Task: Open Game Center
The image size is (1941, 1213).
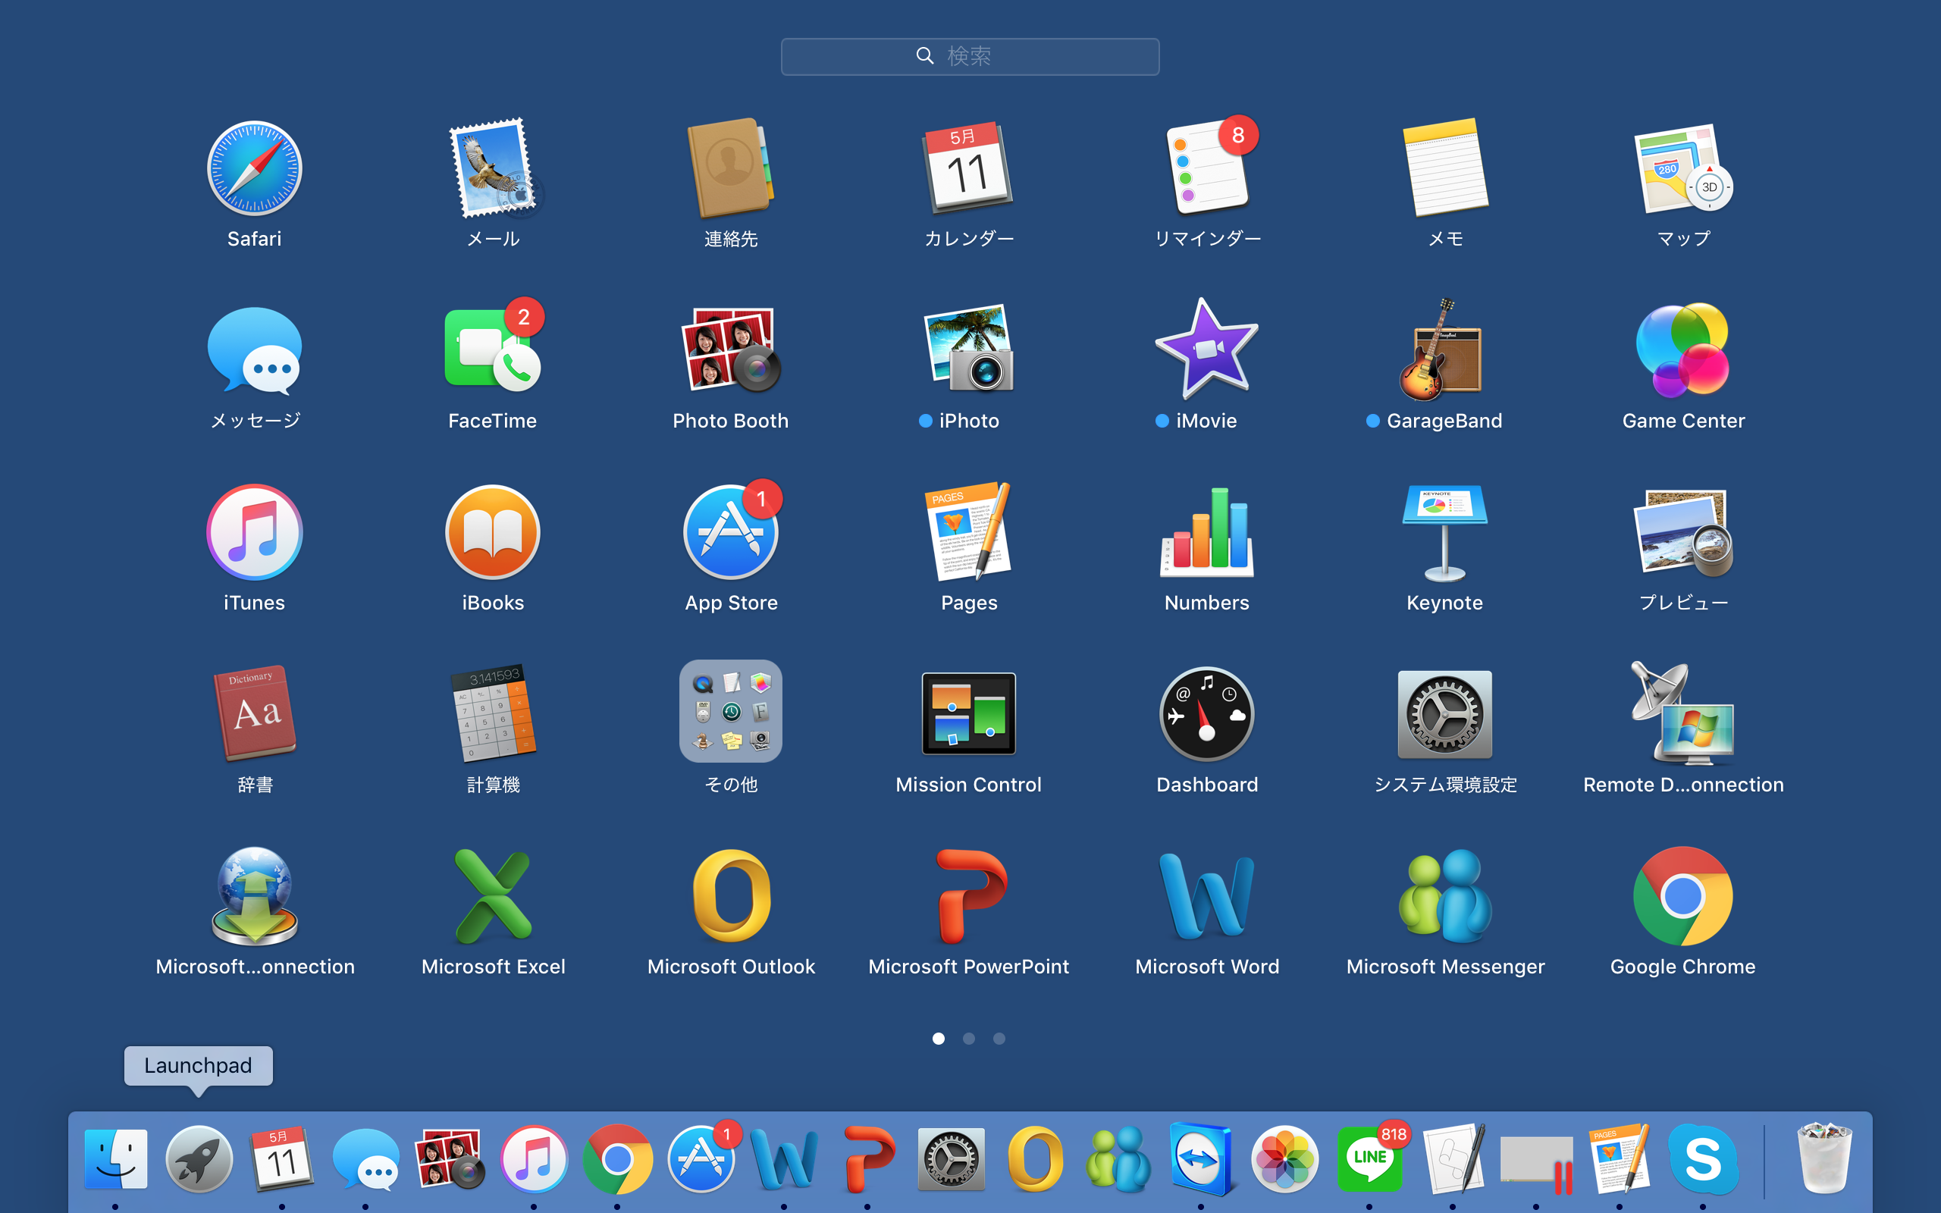Action: tap(1683, 350)
